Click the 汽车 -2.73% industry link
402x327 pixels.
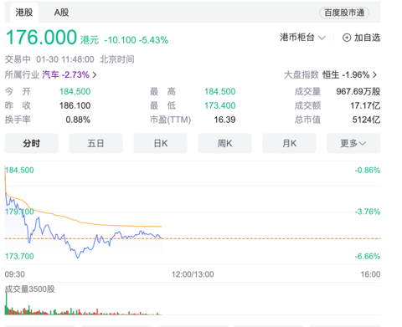point(65,74)
